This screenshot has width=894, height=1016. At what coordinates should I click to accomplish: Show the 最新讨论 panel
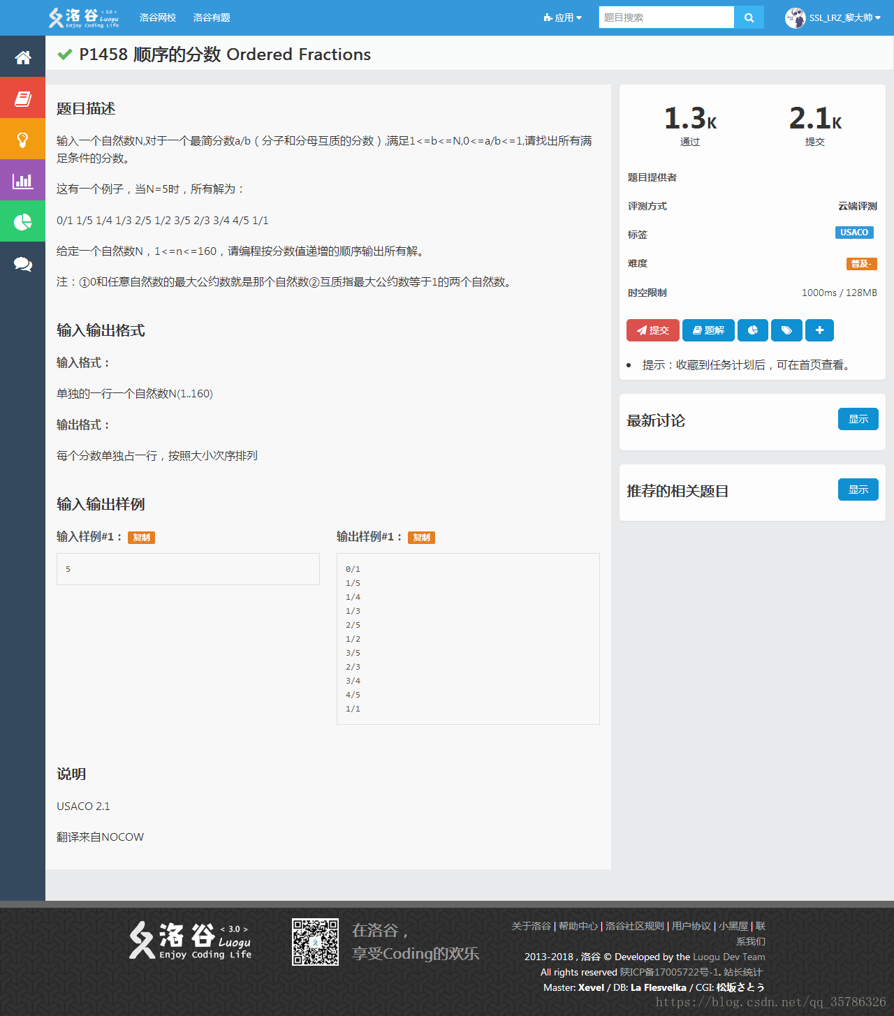(858, 419)
